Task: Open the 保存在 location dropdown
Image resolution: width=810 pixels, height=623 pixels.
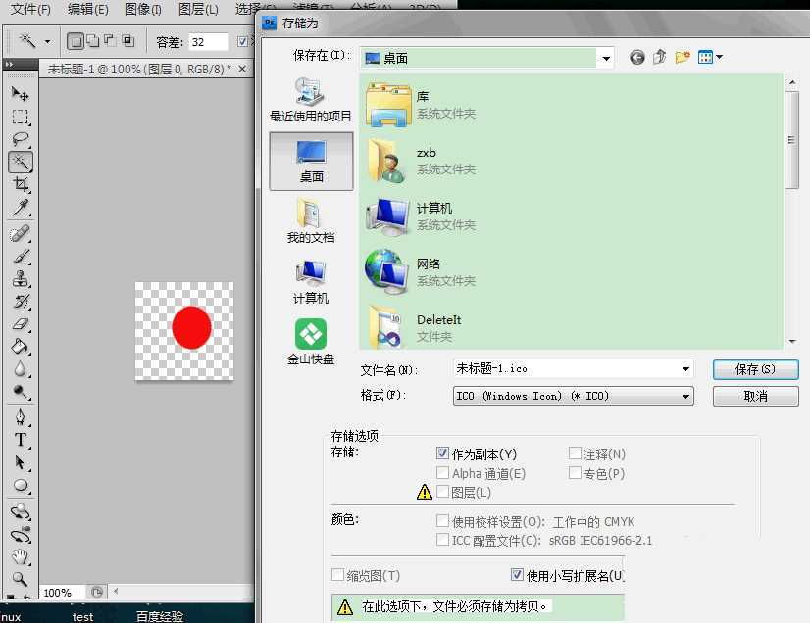Action: pos(605,57)
